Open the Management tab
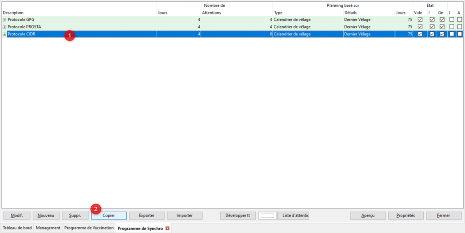Image resolution: width=465 pixels, height=233 pixels. pyautogui.click(x=48, y=228)
